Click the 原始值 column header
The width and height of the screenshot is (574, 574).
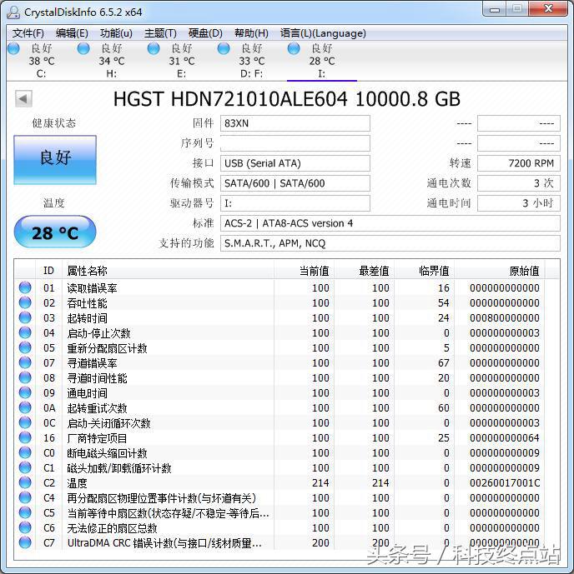(499, 271)
